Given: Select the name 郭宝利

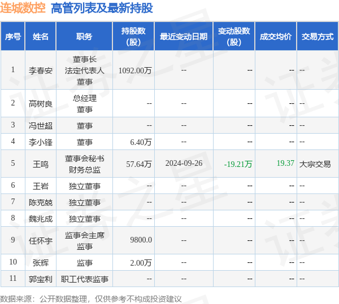Looking at the screenshot, I should [41, 279].
